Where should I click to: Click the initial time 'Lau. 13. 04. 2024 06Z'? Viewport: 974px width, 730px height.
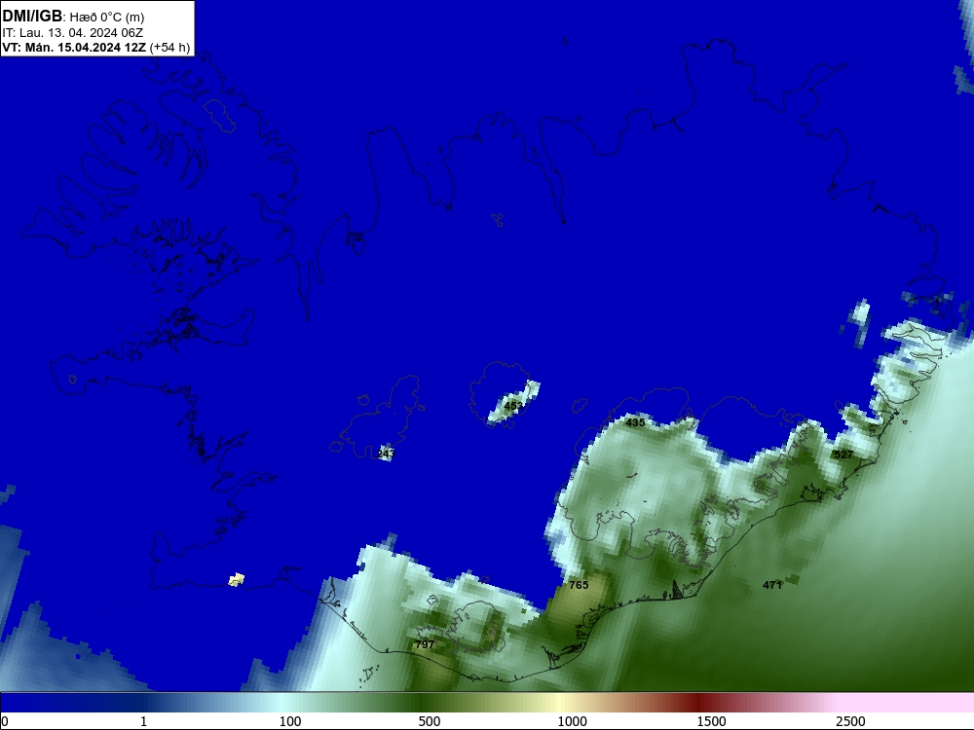[81, 32]
